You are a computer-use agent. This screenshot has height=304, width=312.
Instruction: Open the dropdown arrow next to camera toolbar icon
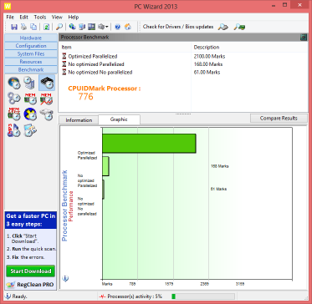point(107,27)
